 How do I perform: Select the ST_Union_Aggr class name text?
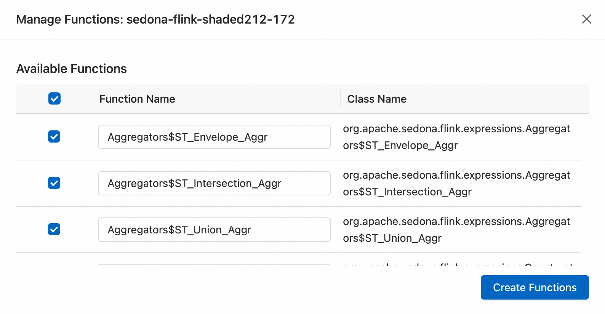(x=456, y=230)
